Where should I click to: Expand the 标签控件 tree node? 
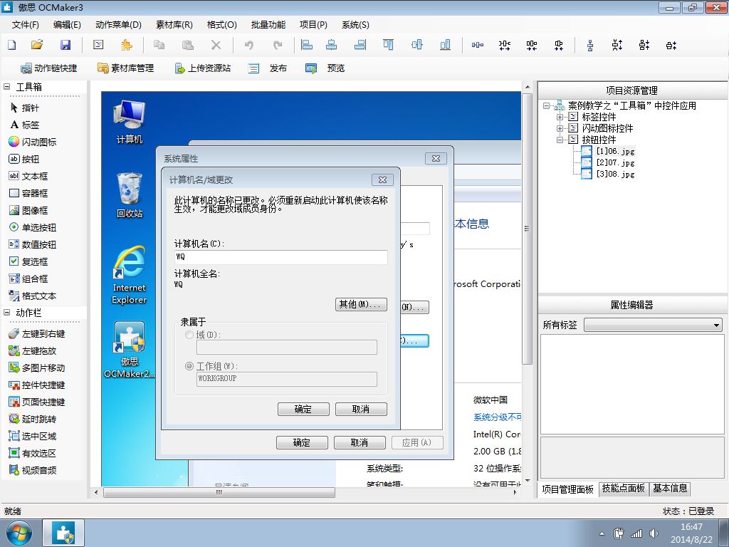(560, 117)
